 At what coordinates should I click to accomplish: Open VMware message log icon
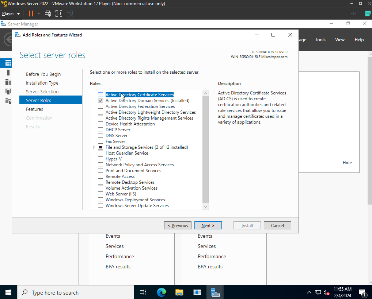(368, 13)
